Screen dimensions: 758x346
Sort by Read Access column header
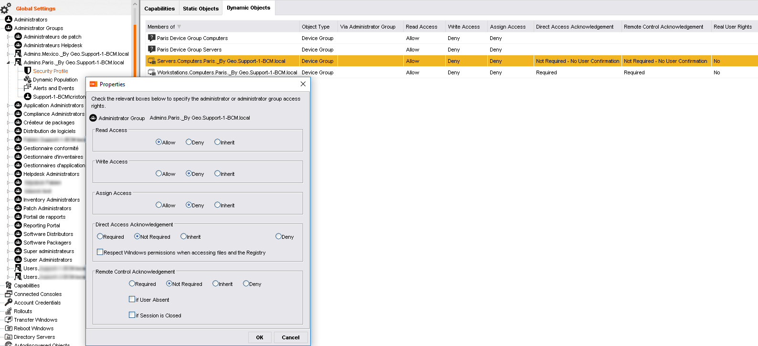click(x=424, y=27)
